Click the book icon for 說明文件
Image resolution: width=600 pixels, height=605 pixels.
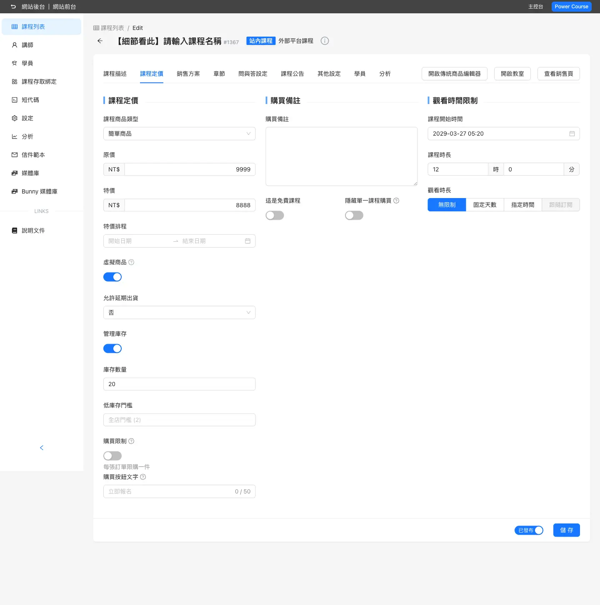click(x=15, y=231)
